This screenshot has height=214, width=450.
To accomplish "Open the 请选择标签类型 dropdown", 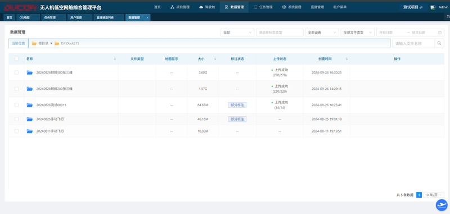I will click(280, 33).
